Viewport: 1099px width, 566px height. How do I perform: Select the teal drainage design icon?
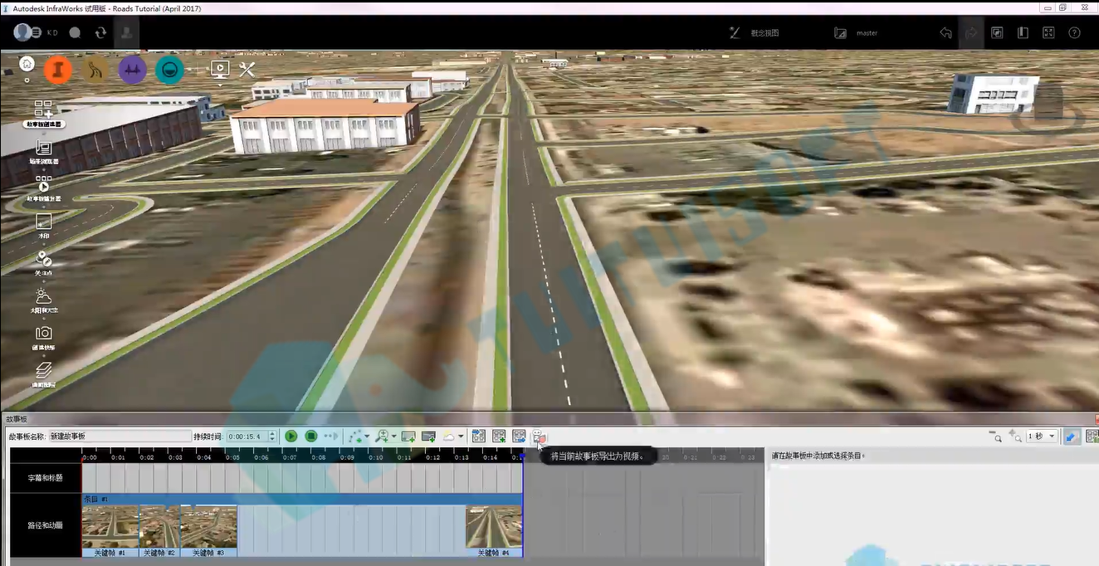pyautogui.click(x=170, y=71)
